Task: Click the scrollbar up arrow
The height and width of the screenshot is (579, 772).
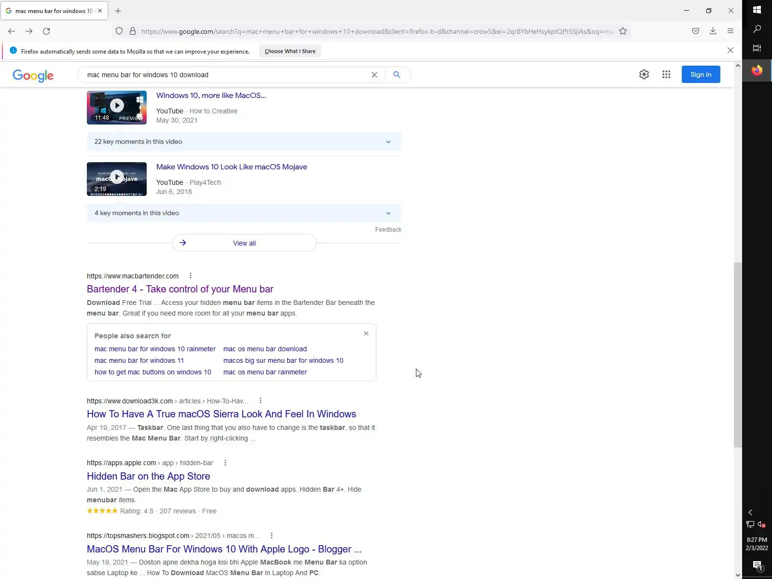Action: tap(738, 66)
